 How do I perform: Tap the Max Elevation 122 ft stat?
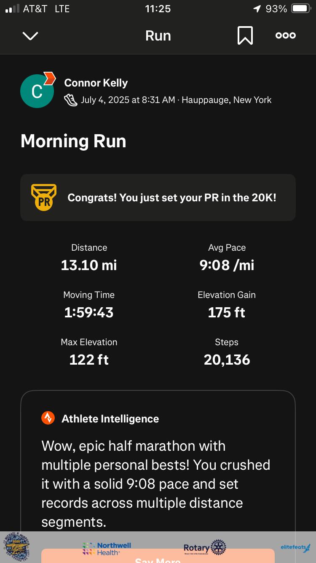(89, 352)
